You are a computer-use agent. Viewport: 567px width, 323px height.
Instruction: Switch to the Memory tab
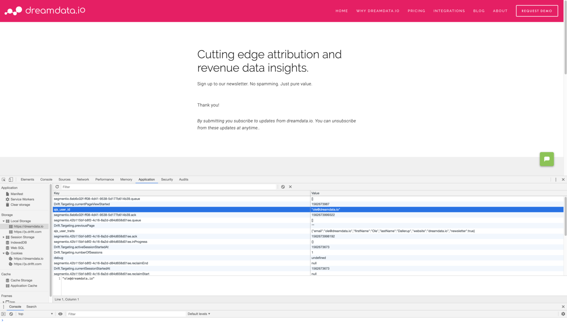pos(126,179)
